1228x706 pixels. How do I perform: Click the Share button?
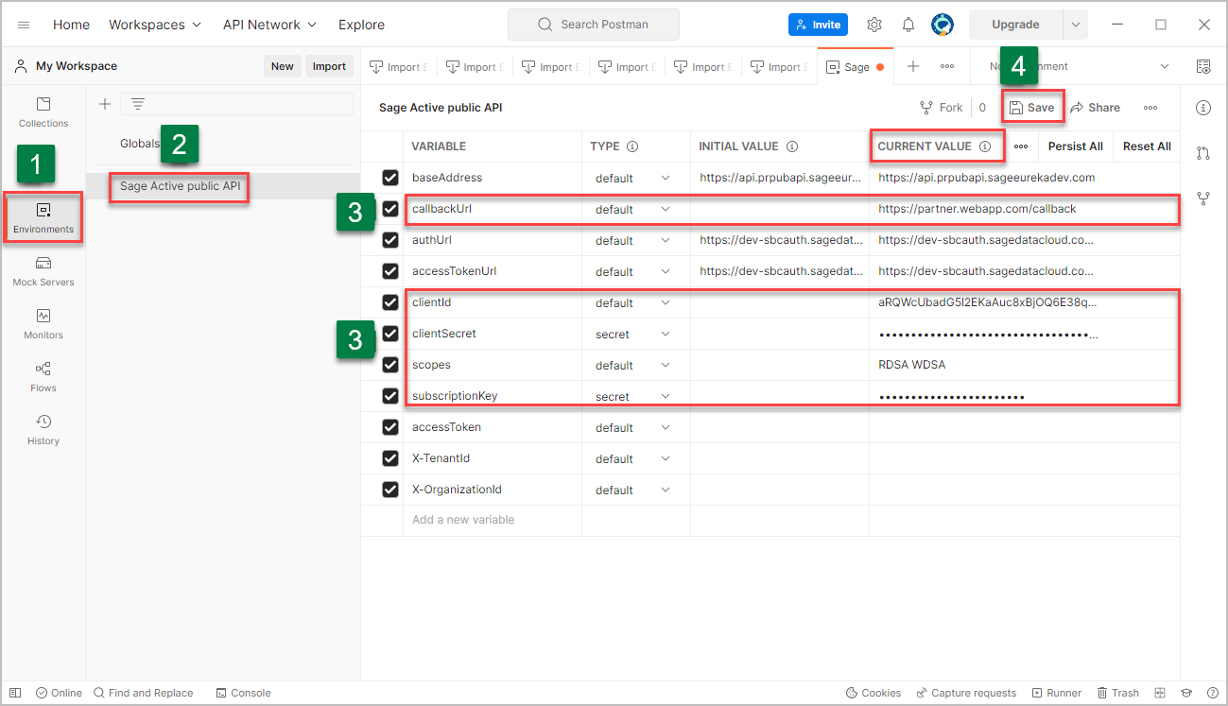(x=1095, y=108)
